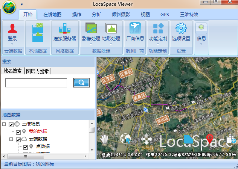Click the globe icon beside 三维场景
The image size is (238, 169).
tap(17, 124)
